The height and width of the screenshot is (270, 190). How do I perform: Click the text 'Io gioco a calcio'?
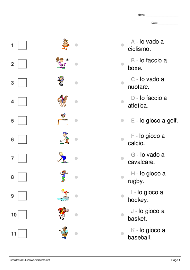point(146,140)
